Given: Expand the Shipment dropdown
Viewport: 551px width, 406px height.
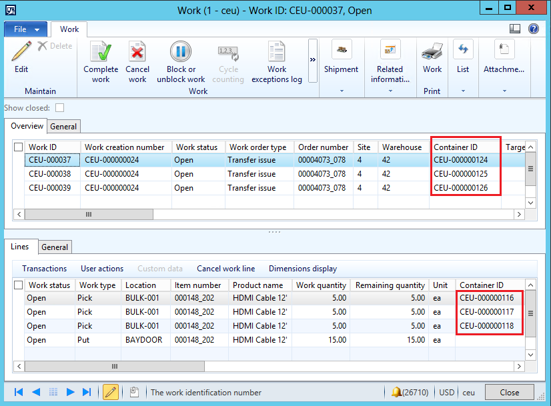Looking at the screenshot, I should pos(341,91).
